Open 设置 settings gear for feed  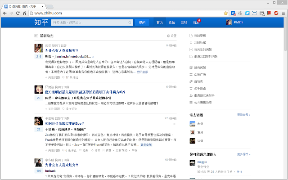click(171, 36)
